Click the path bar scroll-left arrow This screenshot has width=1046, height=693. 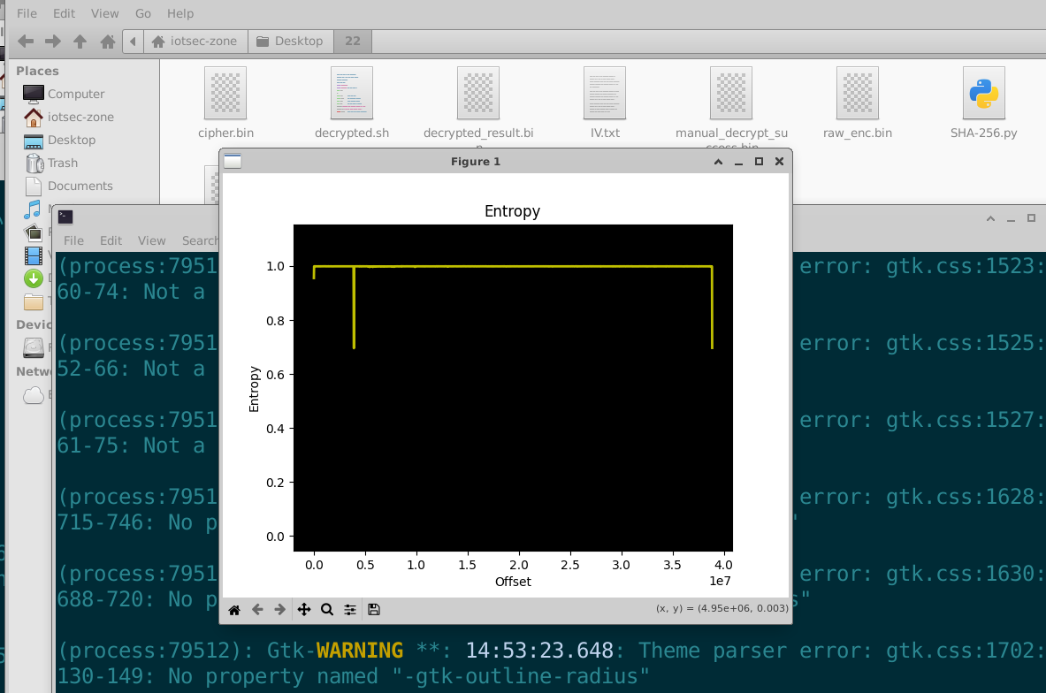(x=133, y=42)
